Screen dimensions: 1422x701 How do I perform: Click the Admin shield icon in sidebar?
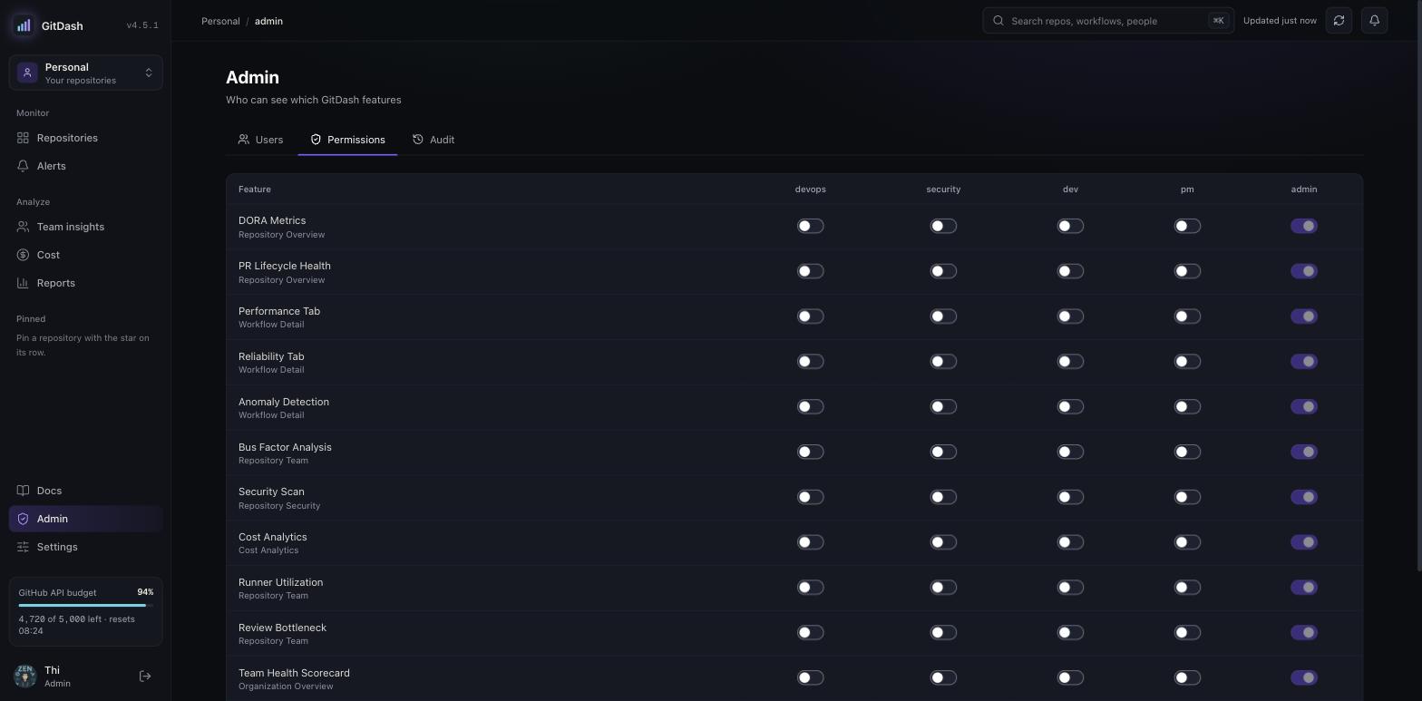click(23, 519)
